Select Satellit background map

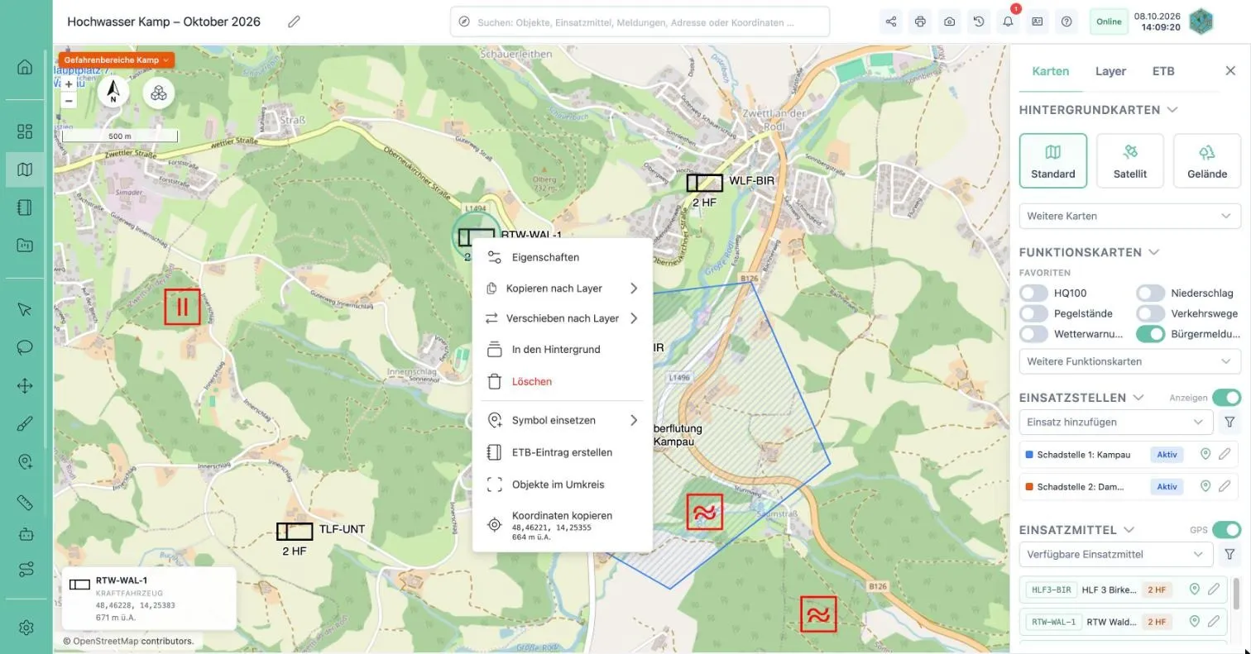pos(1129,160)
